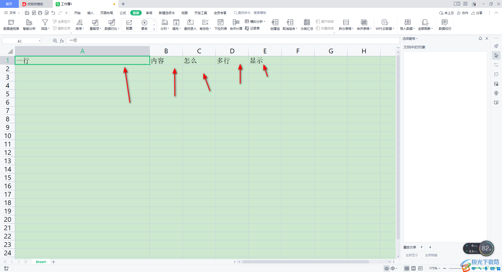The height and width of the screenshot is (272, 502).
Task: Switch to the 公式 tab
Action: (123, 13)
